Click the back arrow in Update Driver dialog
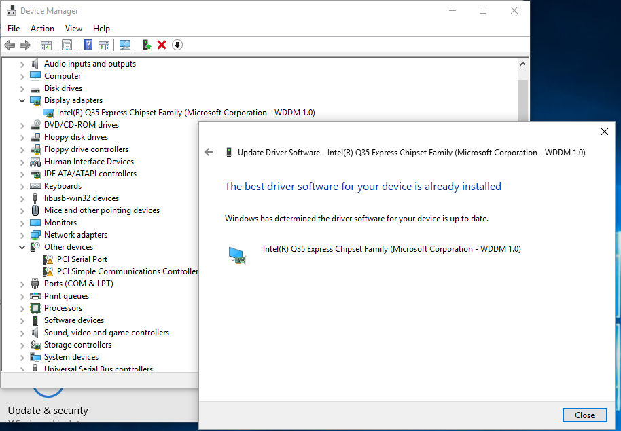The height and width of the screenshot is (431, 621). click(x=209, y=152)
